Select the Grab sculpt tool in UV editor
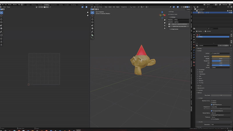 [x=1, y=39]
